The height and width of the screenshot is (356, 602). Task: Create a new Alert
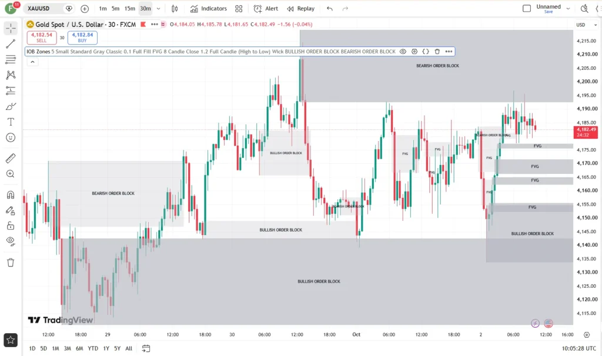(266, 8)
